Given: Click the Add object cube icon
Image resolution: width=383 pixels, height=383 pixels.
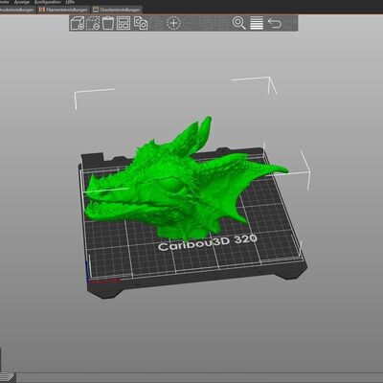Looking at the screenshot, I should (78, 23).
